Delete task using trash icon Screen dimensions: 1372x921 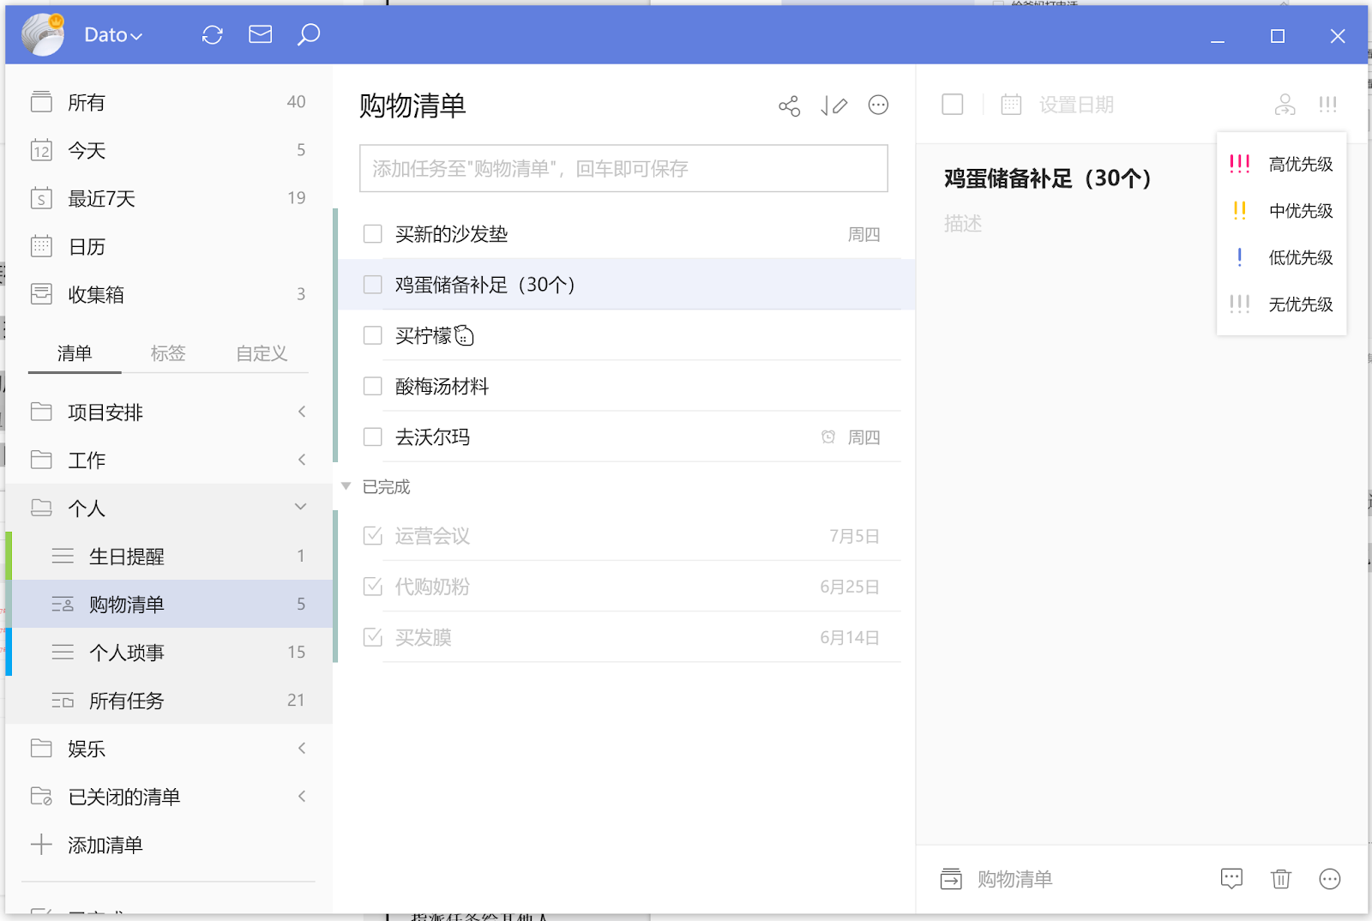(1280, 879)
